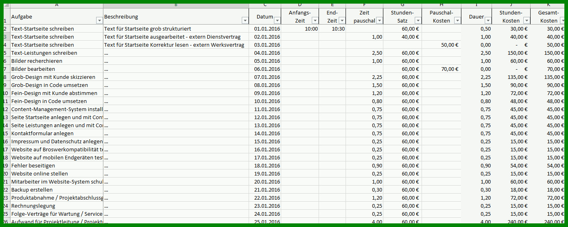Image resolution: width=568 pixels, height=227 pixels.
Task: Select Dauer cell 0,50
Action: (x=476, y=29)
